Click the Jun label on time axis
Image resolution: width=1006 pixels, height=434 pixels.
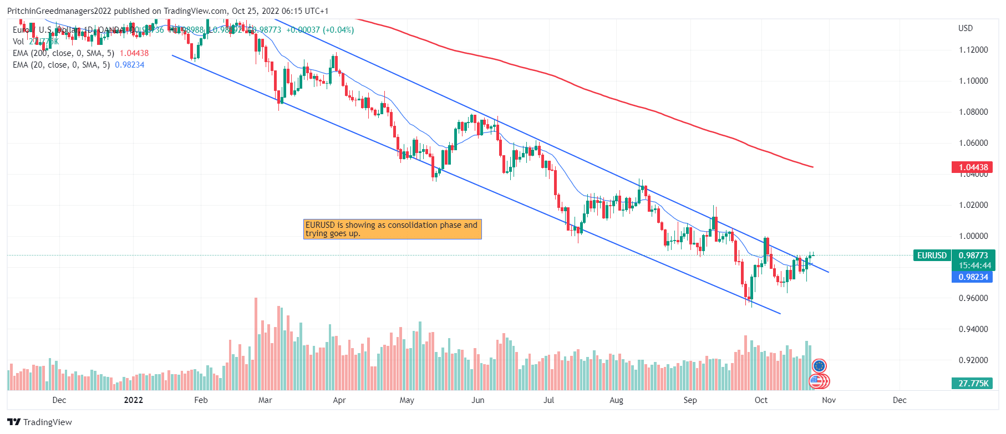[x=477, y=400]
